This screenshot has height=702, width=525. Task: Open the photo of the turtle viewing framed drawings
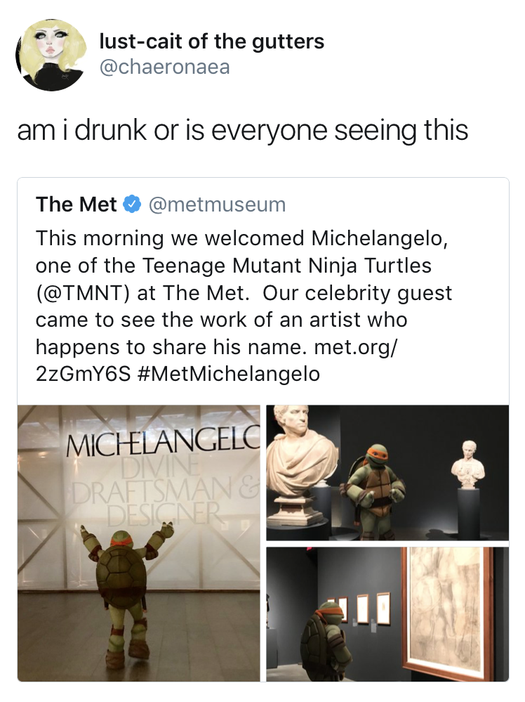coord(387,614)
